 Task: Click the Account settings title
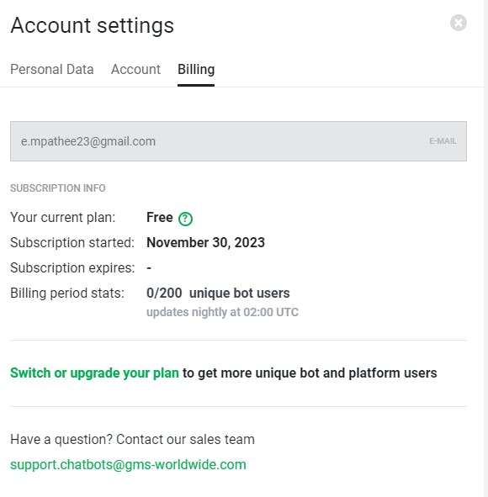point(93,25)
